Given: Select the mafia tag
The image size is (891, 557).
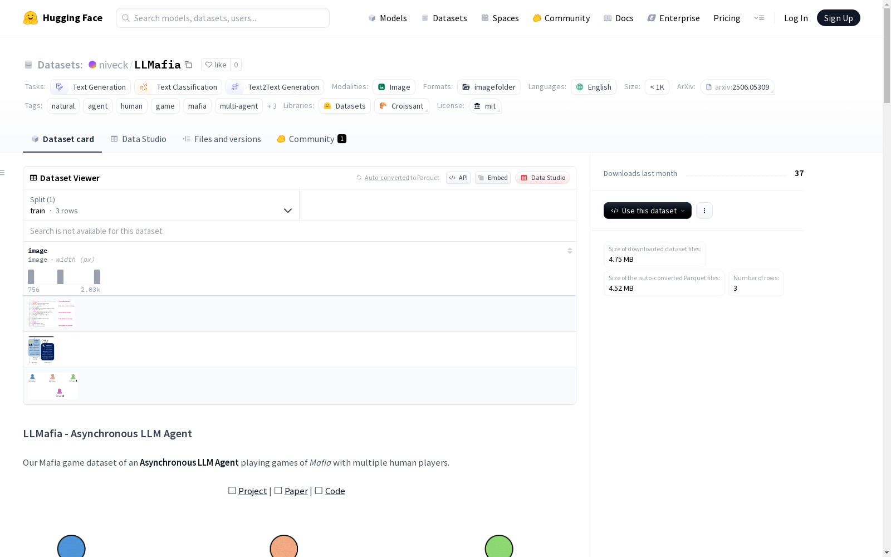Looking at the screenshot, I should [x=197, y=106].
